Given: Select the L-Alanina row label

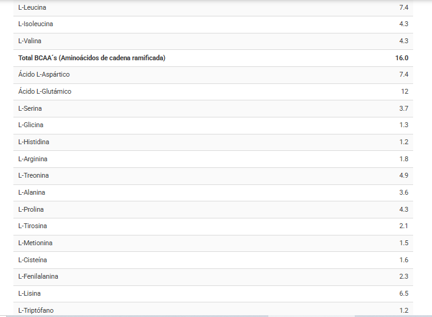Looking at the screenshot, I should coord(32,192).
